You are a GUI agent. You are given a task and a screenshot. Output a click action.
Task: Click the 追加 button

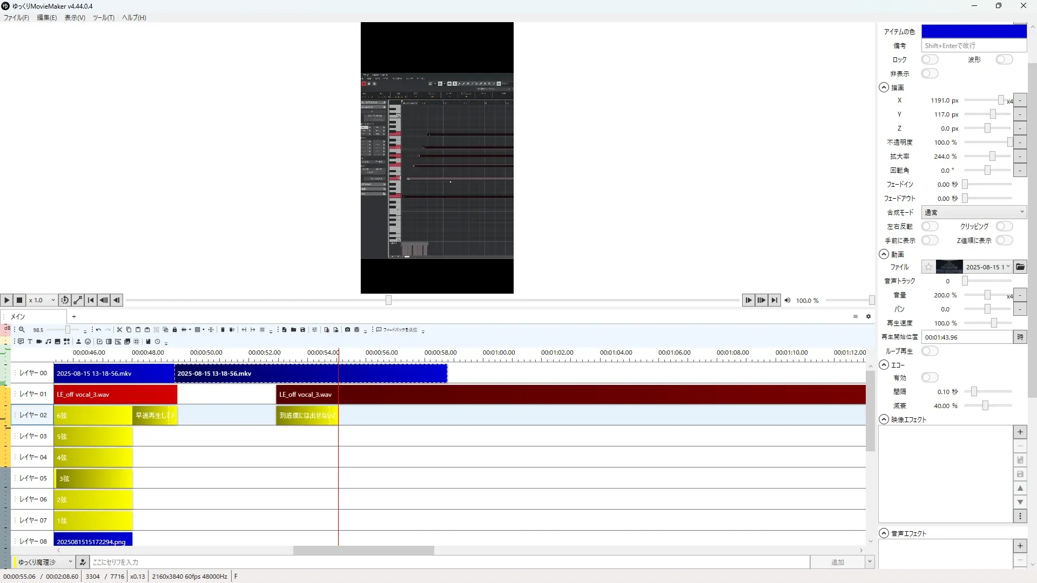(837, 562)
